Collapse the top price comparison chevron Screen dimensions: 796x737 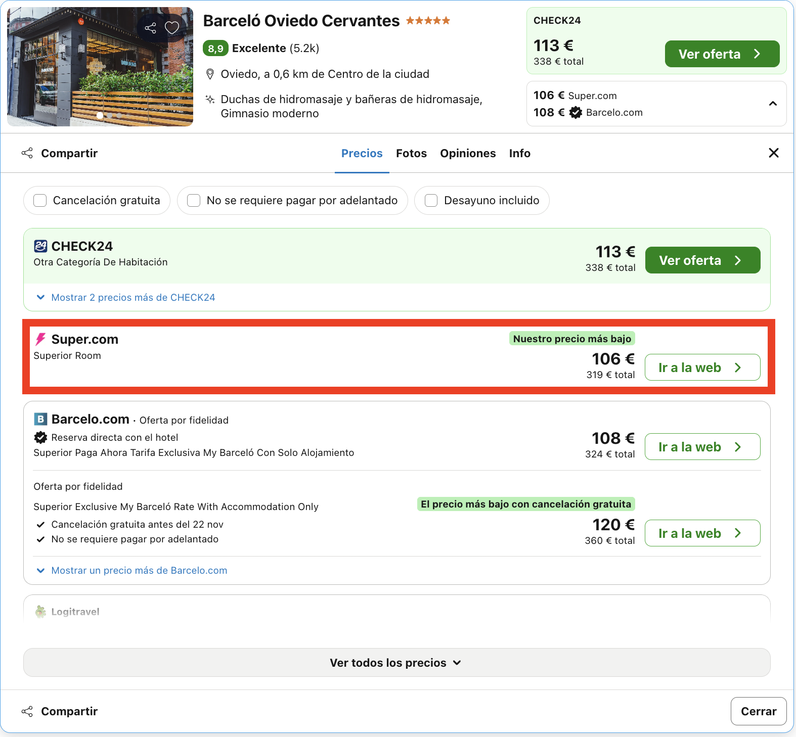click(x=773, y=104)
